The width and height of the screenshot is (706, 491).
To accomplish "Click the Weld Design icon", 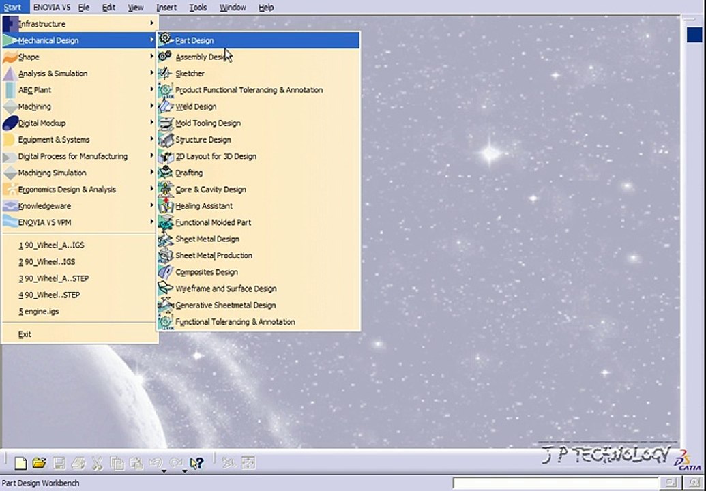I will click(165, 106).
